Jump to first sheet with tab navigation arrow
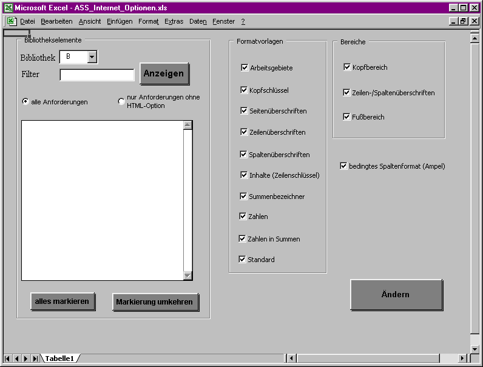This screenshot has height=367, width=483. pos(8,359)
